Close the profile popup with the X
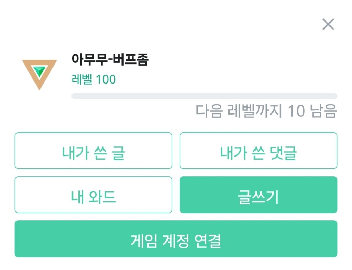Screen dimensions: 352x270 (328, 24)
